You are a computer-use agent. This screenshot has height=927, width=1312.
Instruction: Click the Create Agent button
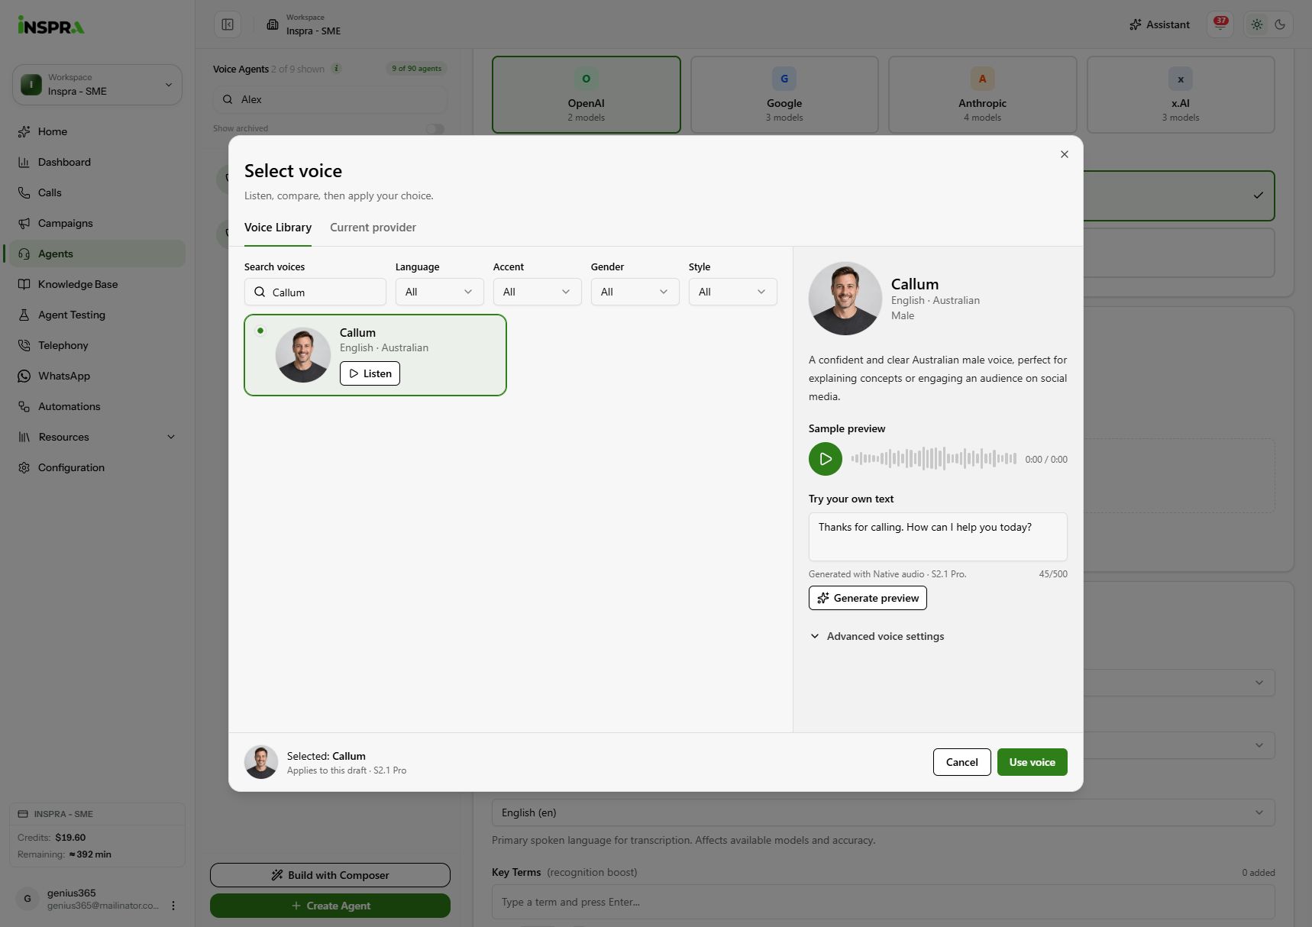[x=330, y=906]
